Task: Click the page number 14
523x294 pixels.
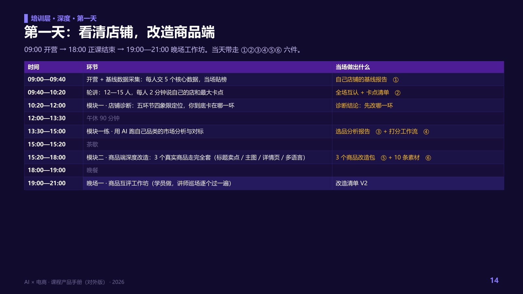Action: pos(494,280)
